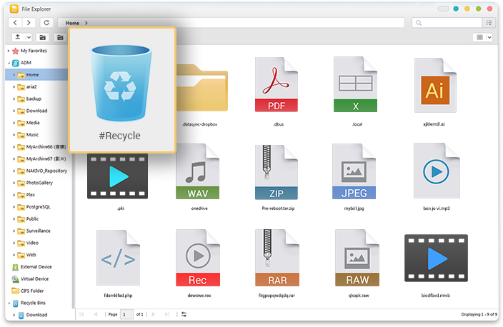Go to last page in pagination

(x=166, y=314)
